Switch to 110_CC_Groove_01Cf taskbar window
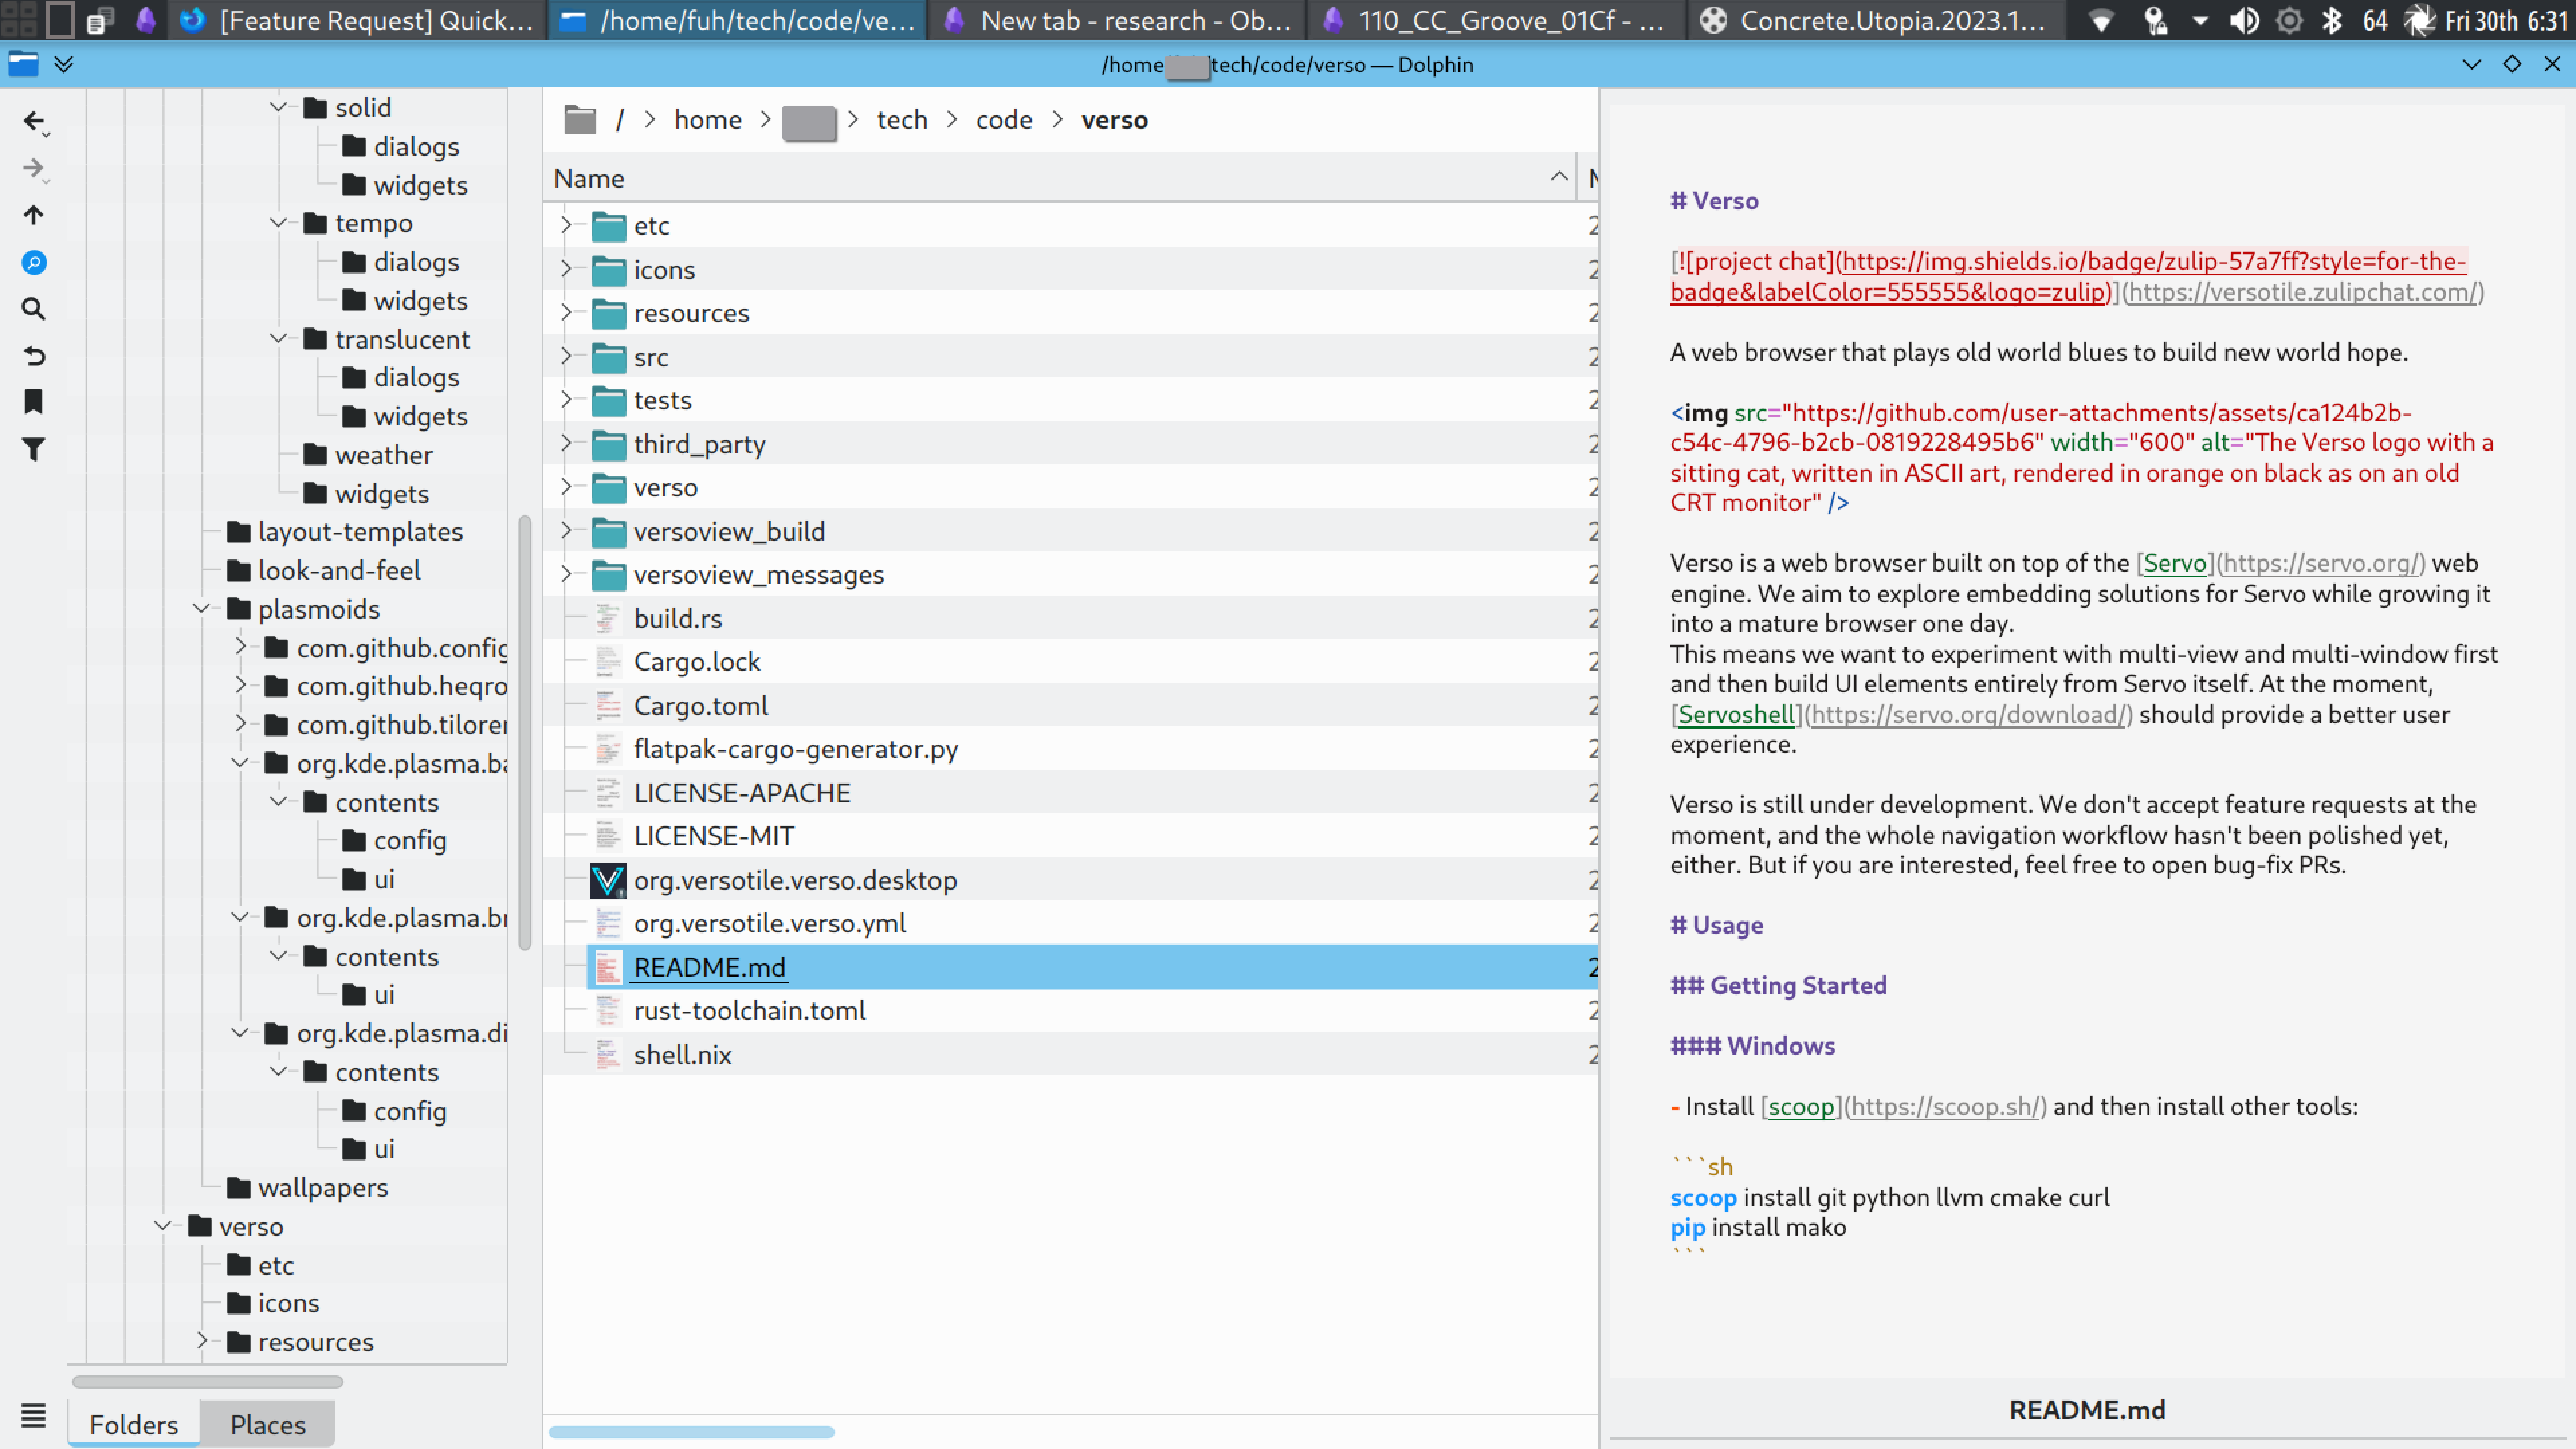Screen dimensions: 2576x1449 pos(1496,20)
